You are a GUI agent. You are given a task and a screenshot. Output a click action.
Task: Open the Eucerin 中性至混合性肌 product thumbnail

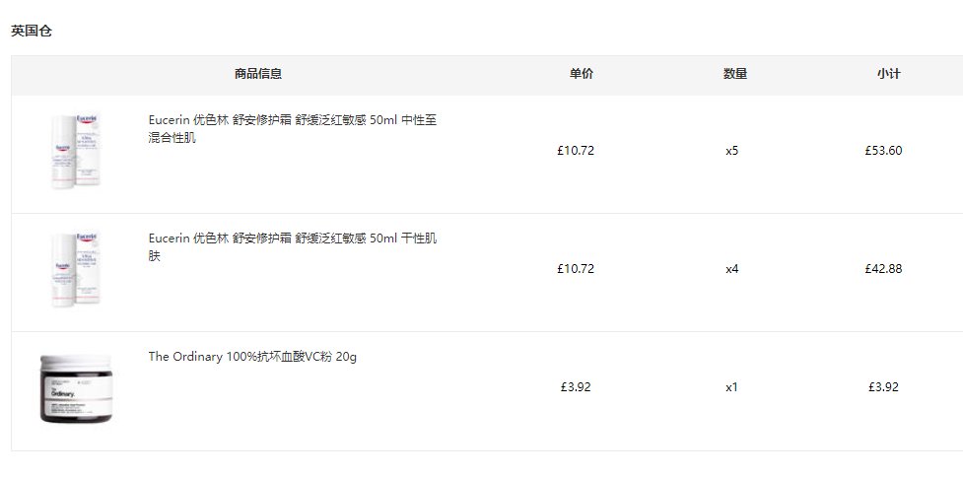pyautogui.click(x=76, y=151)
